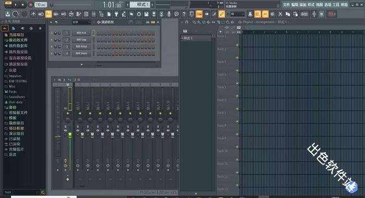The image size is (365, 198).
Task: Click playlist Track 1 label
Action: click(x=222, y=36)
